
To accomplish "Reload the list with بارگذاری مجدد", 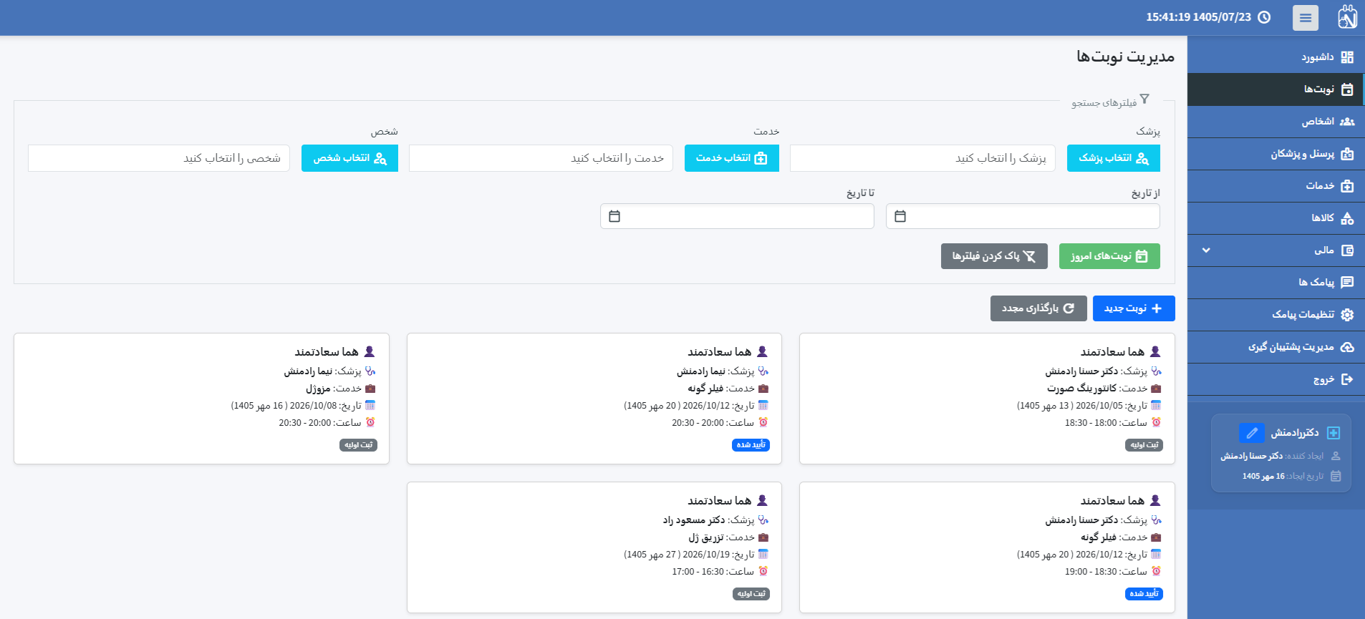I will (x=1038, y=308).
